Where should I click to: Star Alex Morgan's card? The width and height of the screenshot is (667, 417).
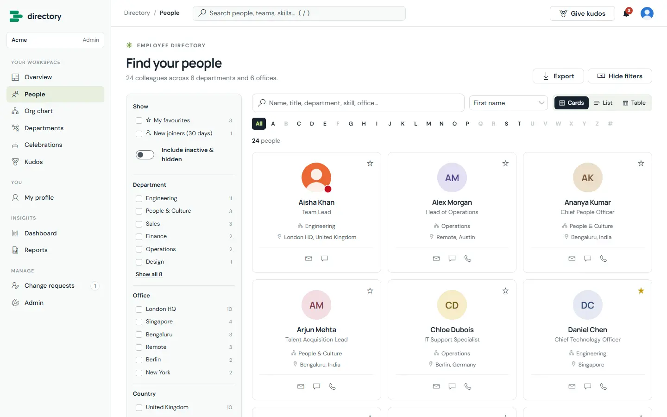click(x=505, y=163)
